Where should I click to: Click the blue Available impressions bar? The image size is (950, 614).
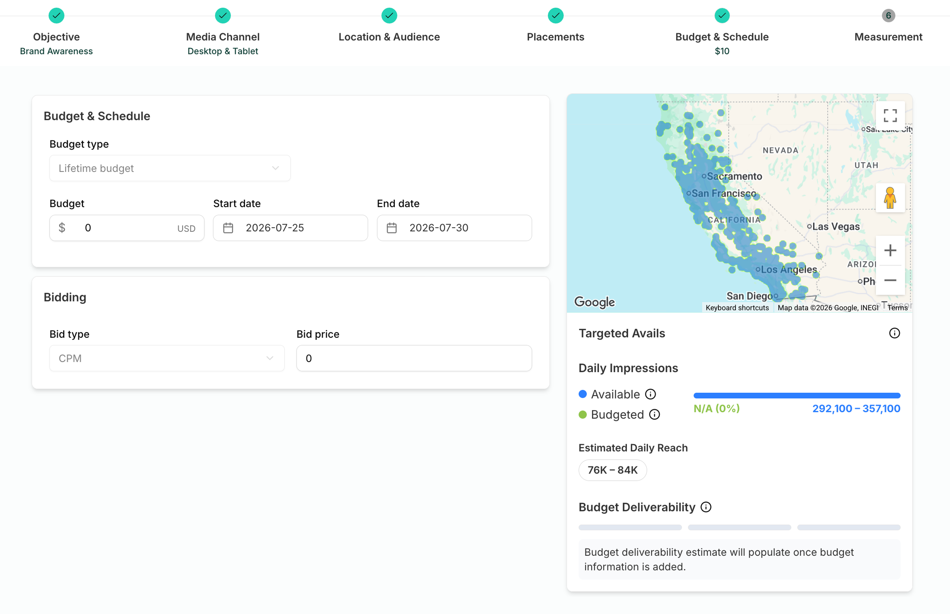tap(797, 396)
